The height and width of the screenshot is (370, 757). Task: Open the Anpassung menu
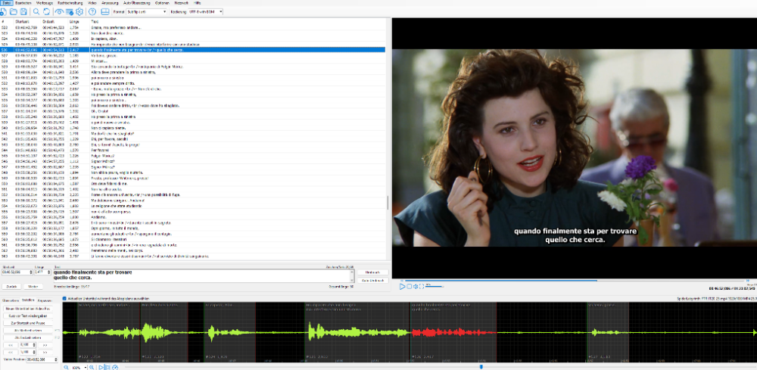click(x=110, y=3)
